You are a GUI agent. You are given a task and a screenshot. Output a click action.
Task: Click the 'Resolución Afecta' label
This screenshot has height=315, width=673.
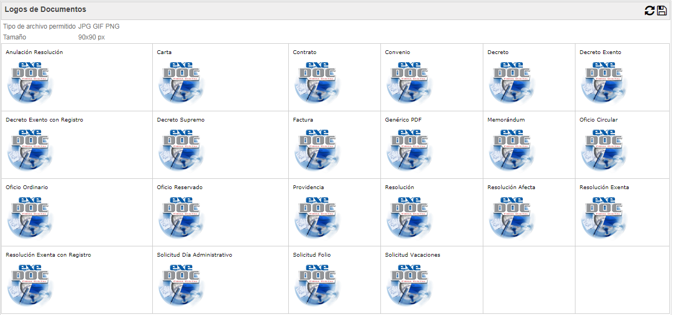(x=511, y=187)
